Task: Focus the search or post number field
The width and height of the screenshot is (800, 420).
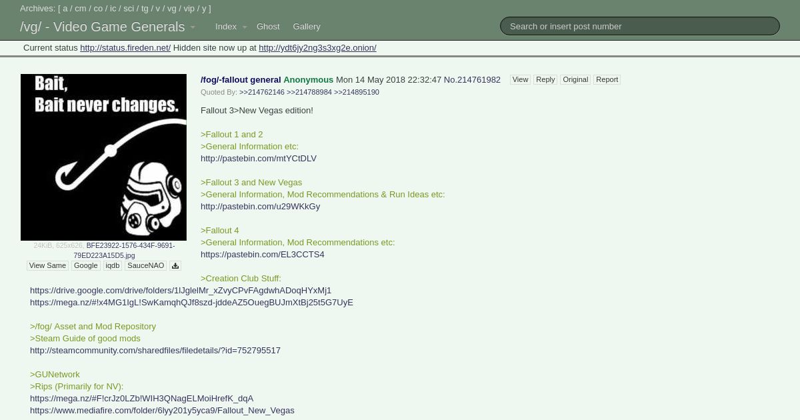Action: (x=640, y=26)
